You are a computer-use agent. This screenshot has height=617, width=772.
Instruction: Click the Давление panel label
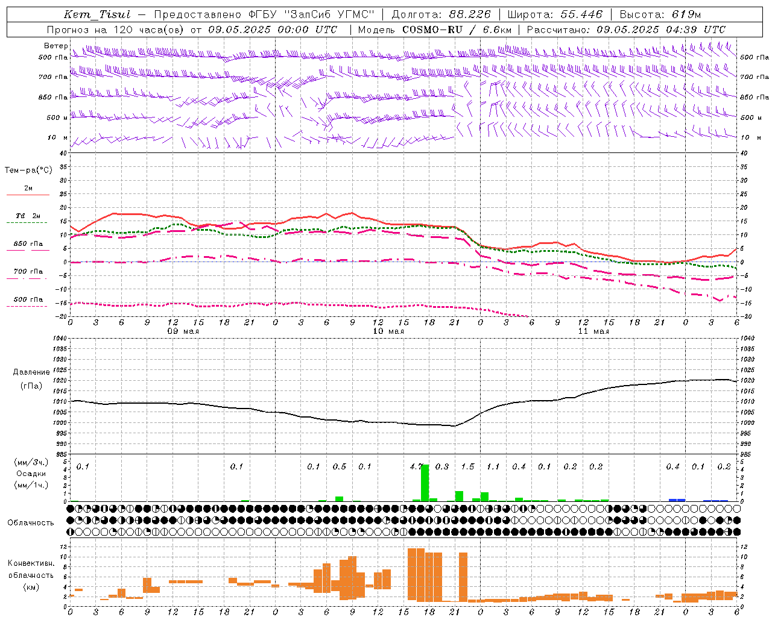[31, 372]
